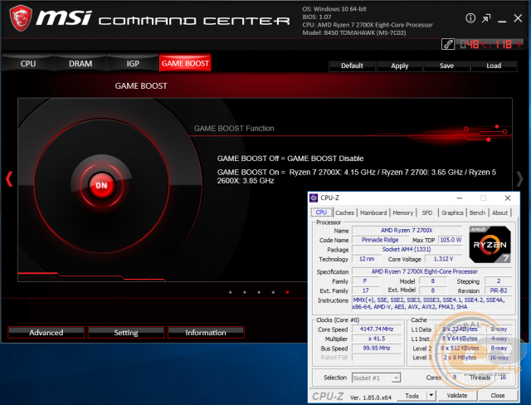Click the Validate button in CPU-Z
This screenshot has width=531, height=405.
pyautogui.click(x=457, y=396)
